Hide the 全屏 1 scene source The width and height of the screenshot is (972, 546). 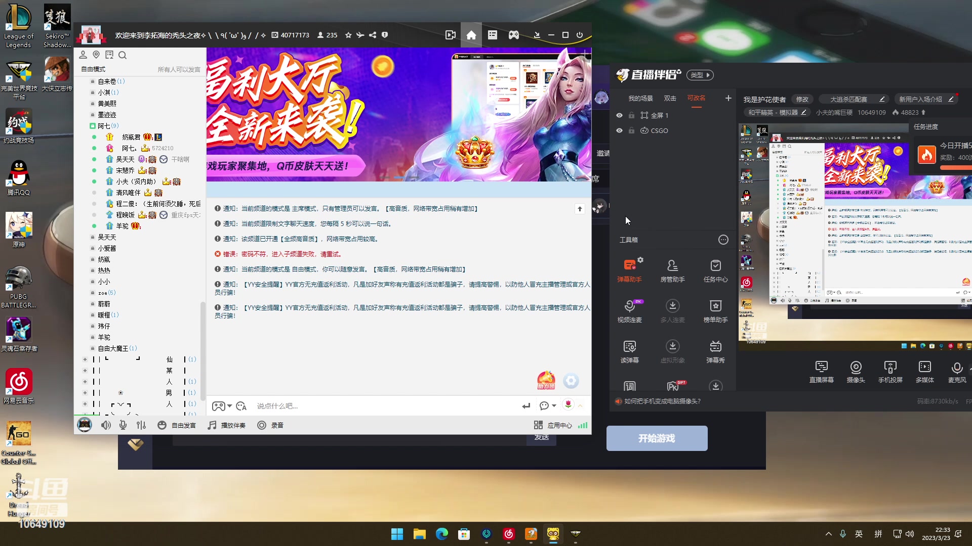pyautogui.click(x=619, y=115)
